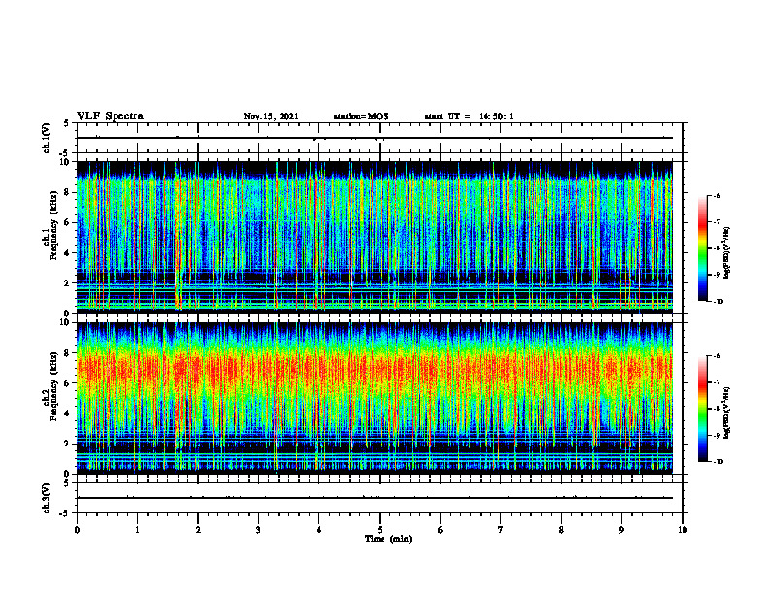Click the ch.1 voltage waveform trace panel

point(380,138)
